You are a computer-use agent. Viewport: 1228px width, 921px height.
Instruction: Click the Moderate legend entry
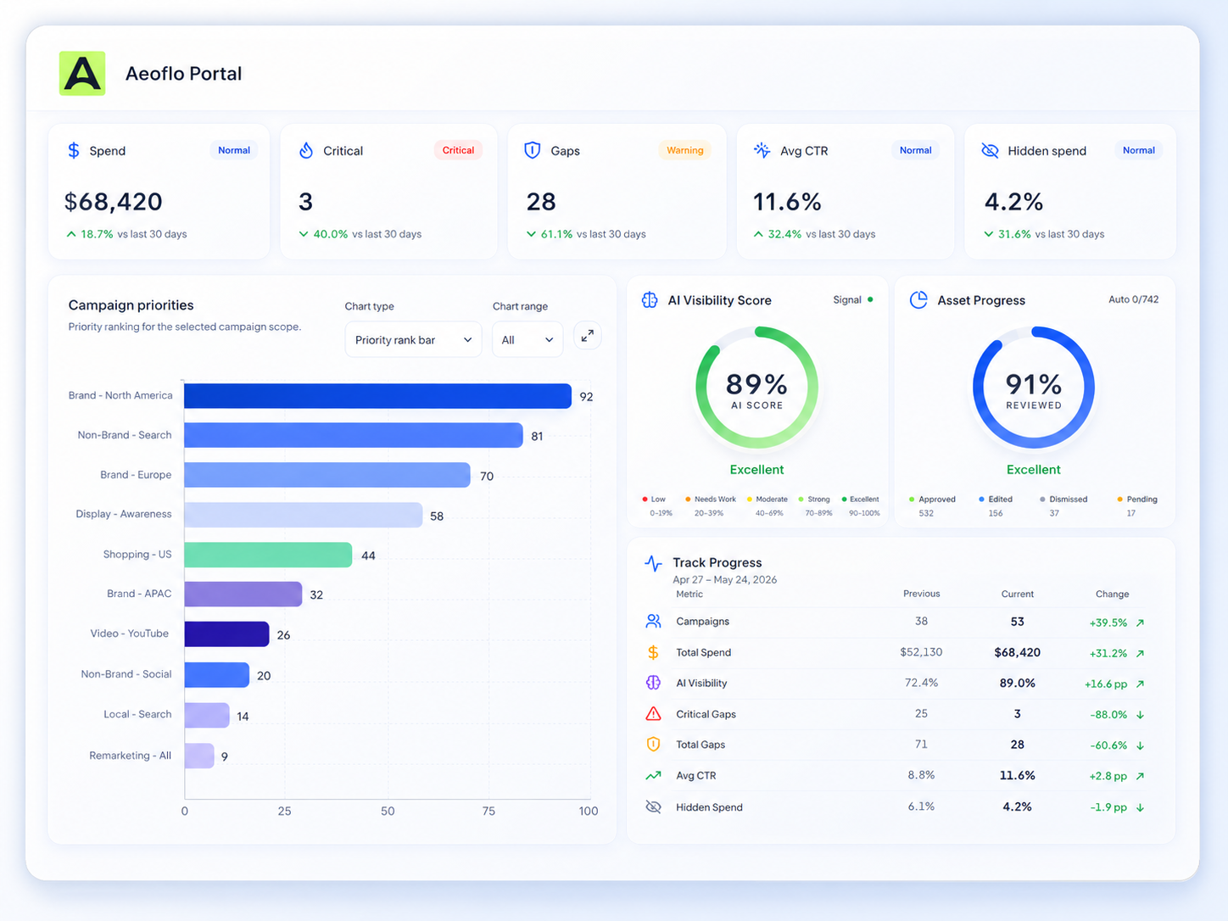(x=767, y=505)
